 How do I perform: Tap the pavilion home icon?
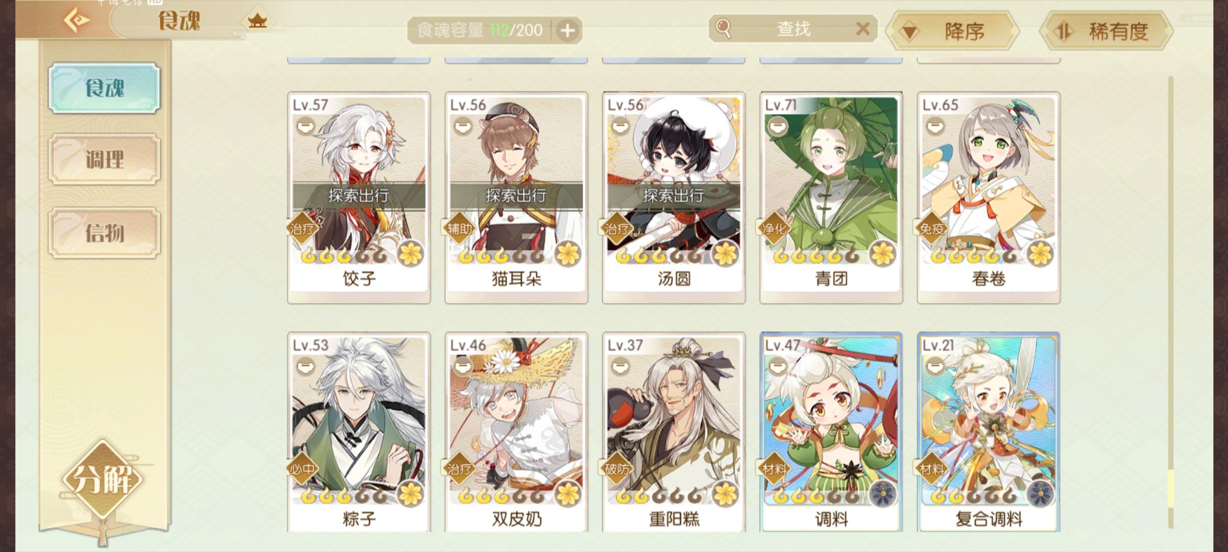[257, 21]
